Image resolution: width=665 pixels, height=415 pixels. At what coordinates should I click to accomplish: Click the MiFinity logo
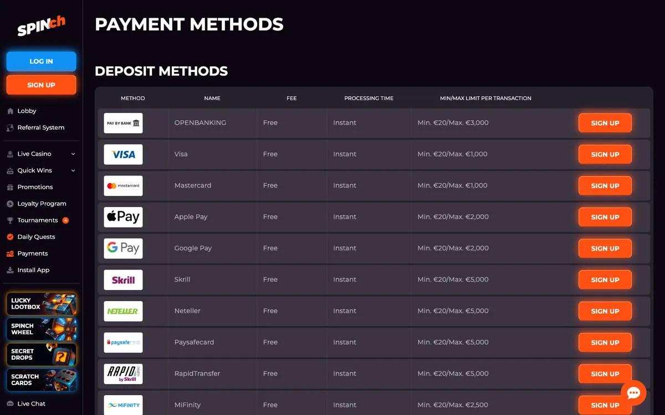[x=123, y=405]
